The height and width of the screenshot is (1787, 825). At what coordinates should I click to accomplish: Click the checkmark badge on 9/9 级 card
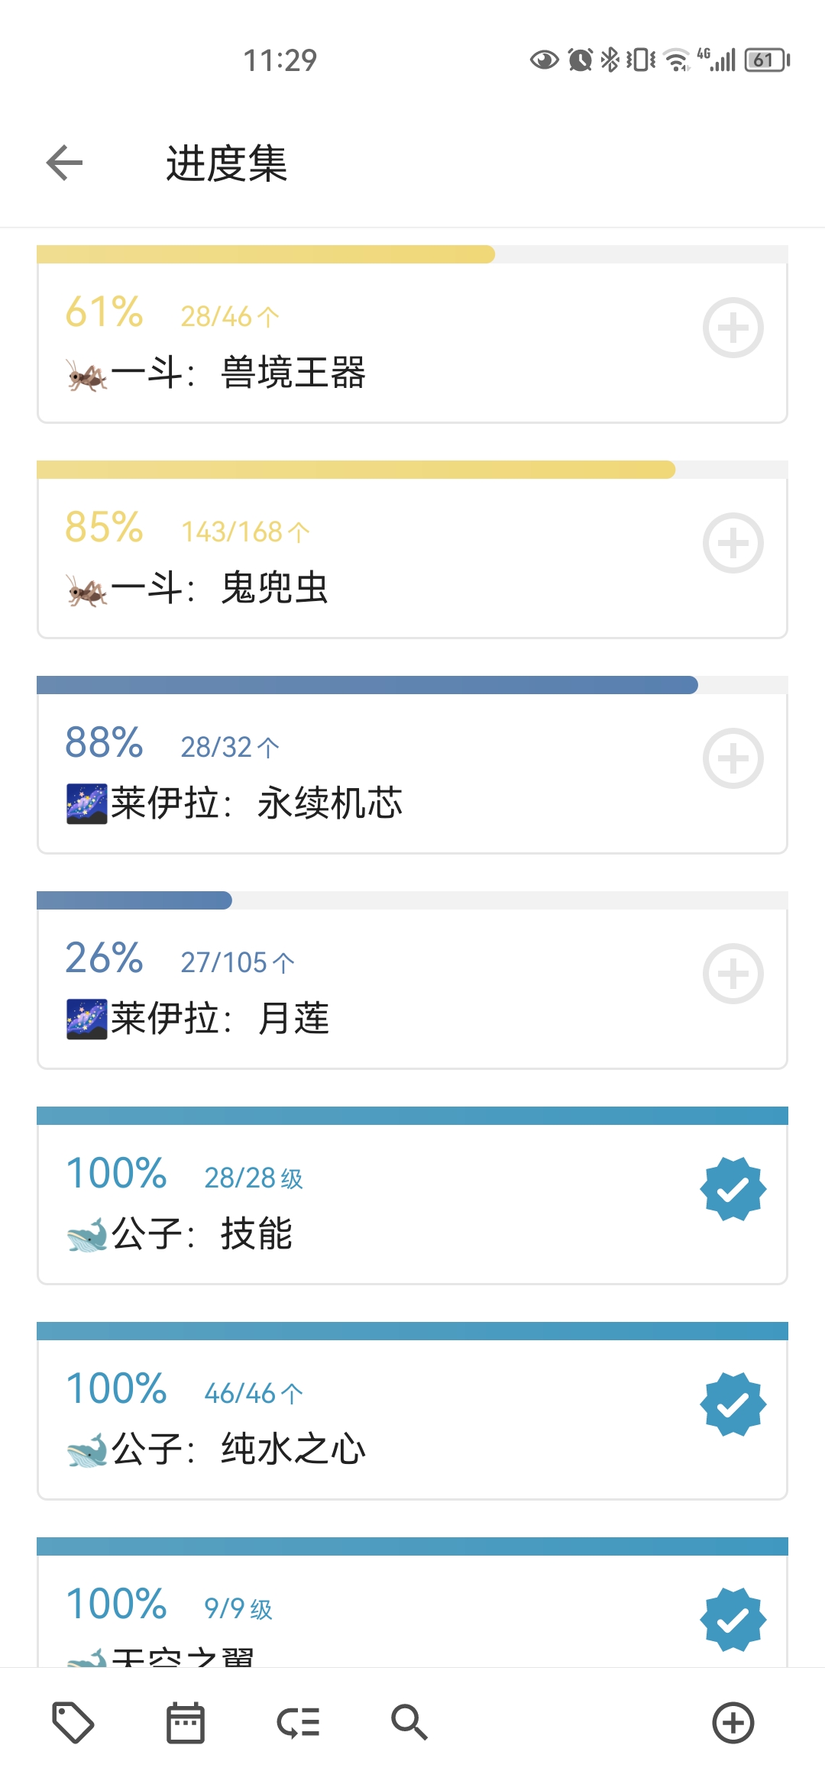click(x=733, y=1619)
